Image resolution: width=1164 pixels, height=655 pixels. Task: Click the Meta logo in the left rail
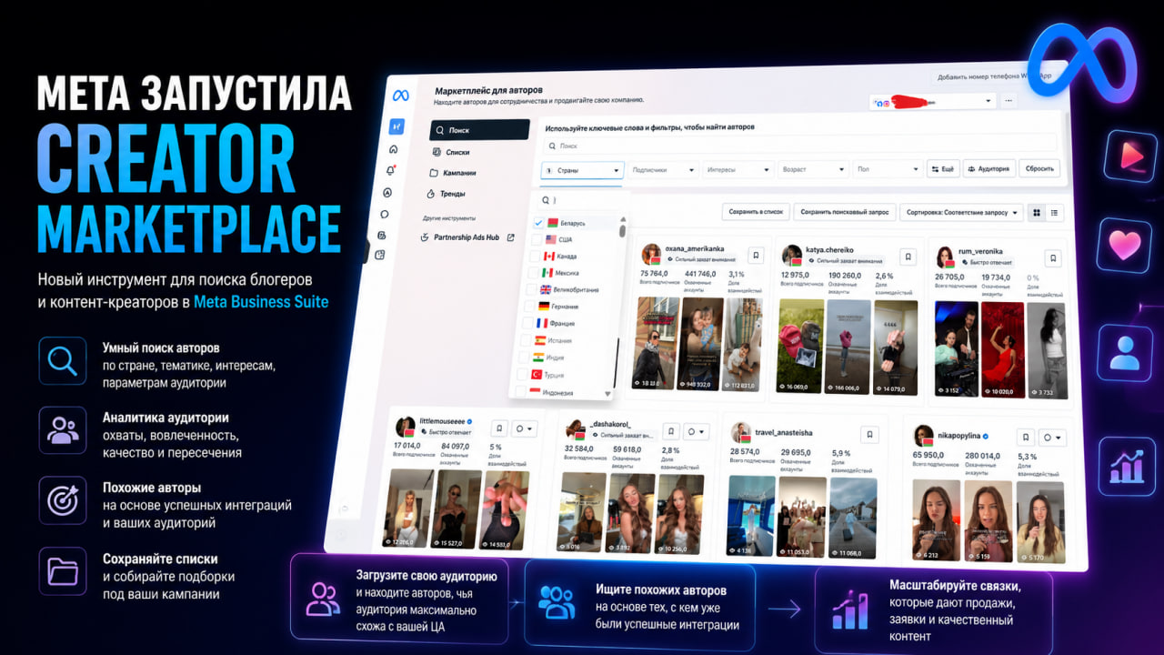(x=400, y=96)
